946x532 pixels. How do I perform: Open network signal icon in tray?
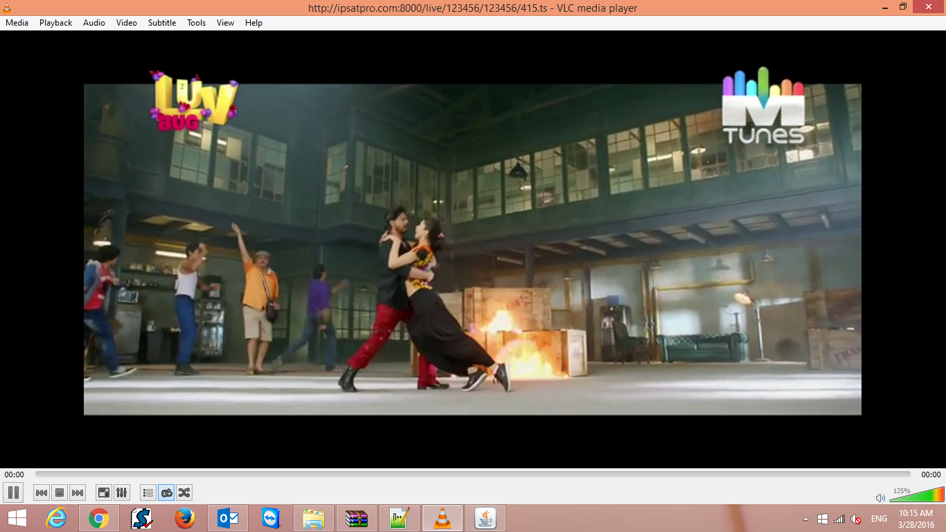point(839,519)
